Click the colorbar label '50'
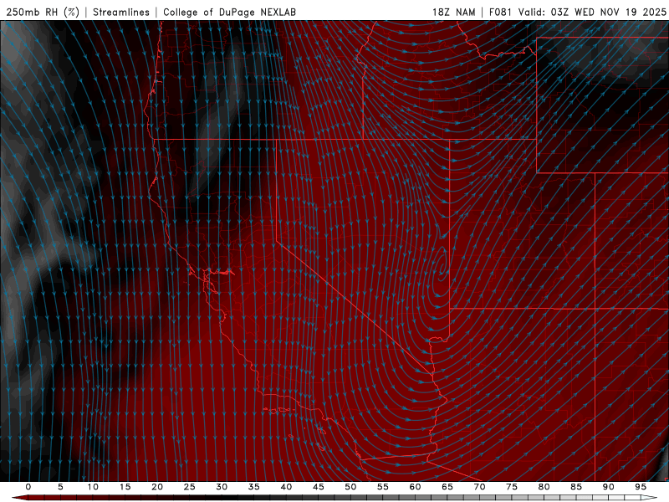 click(x=350, y=487)
